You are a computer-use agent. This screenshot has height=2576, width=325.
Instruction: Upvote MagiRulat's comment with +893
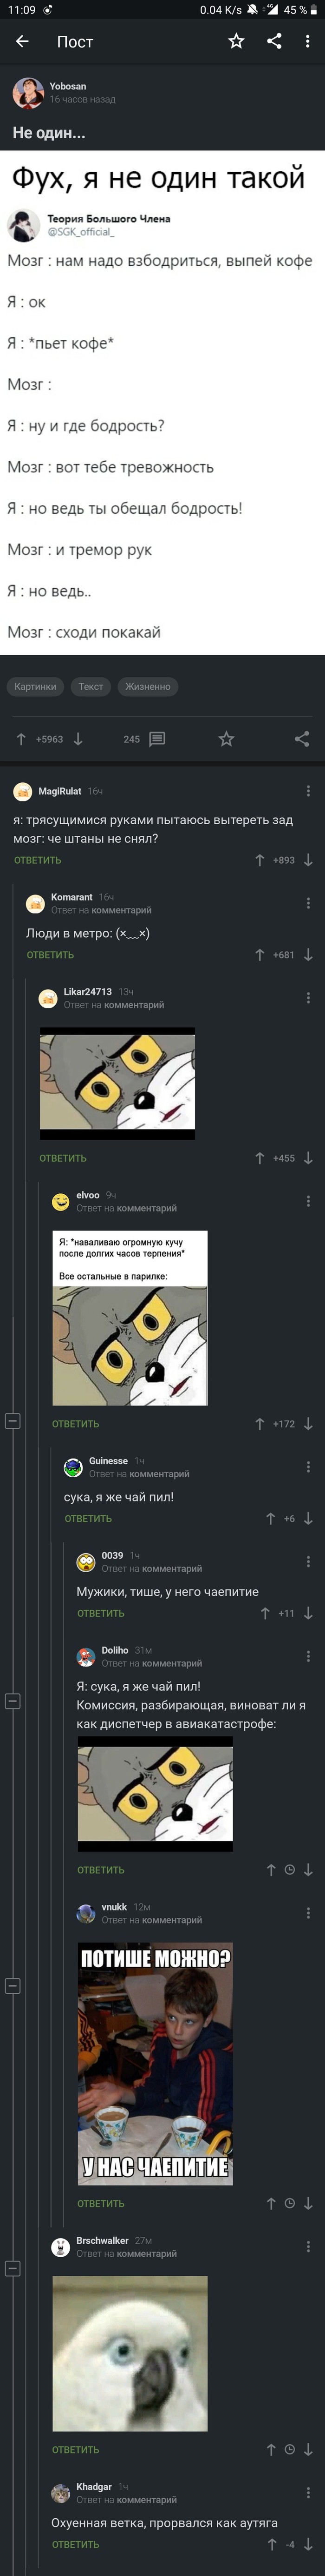click(x=259, y=860)
